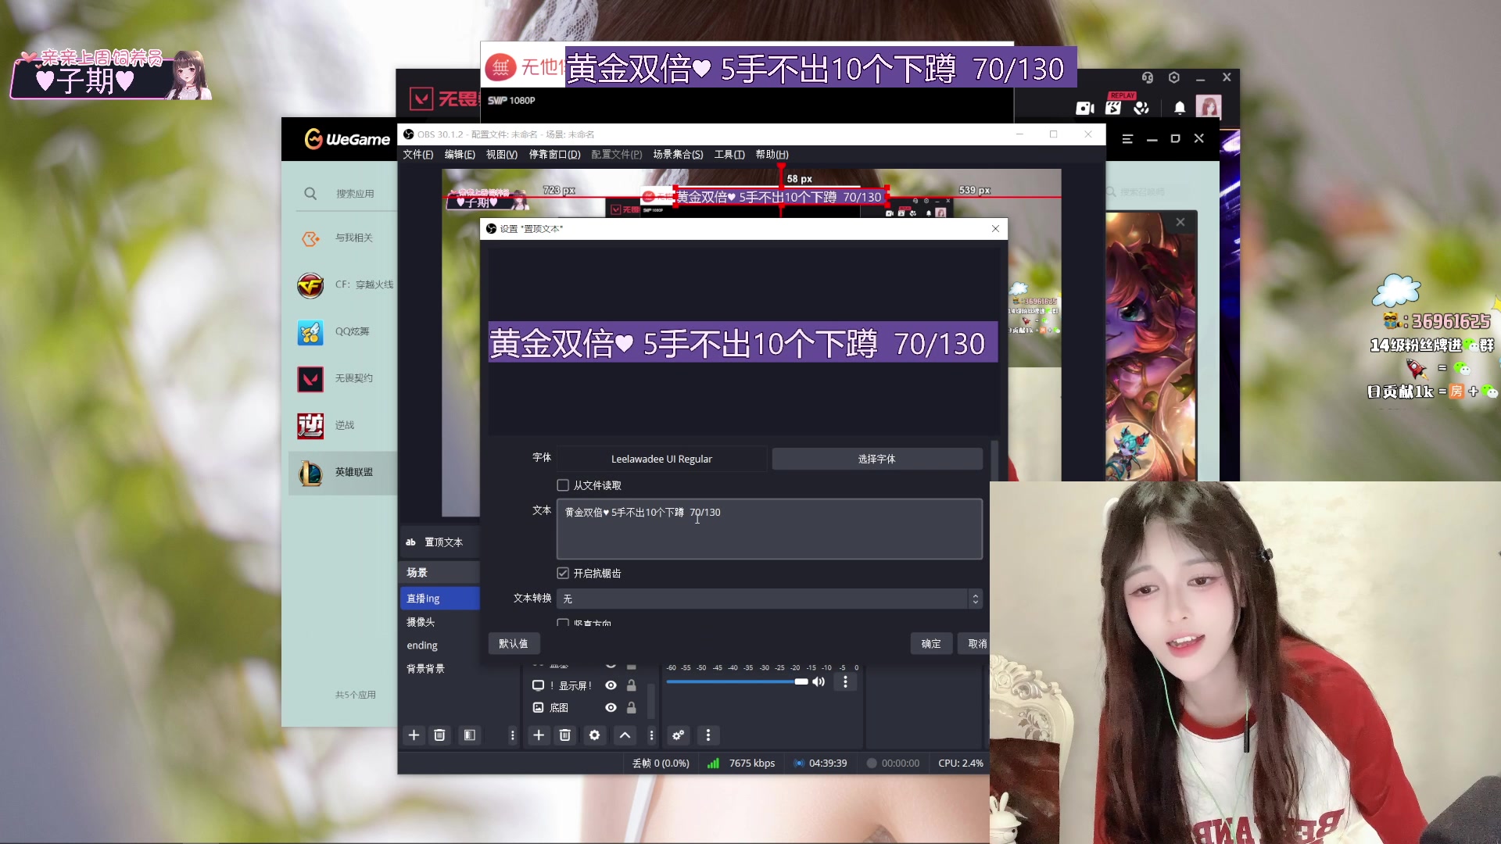Image resolution: width=1501 pixels, height=844 pixels.
Task: Add a new scene with the plus icon
Action: 414,735
